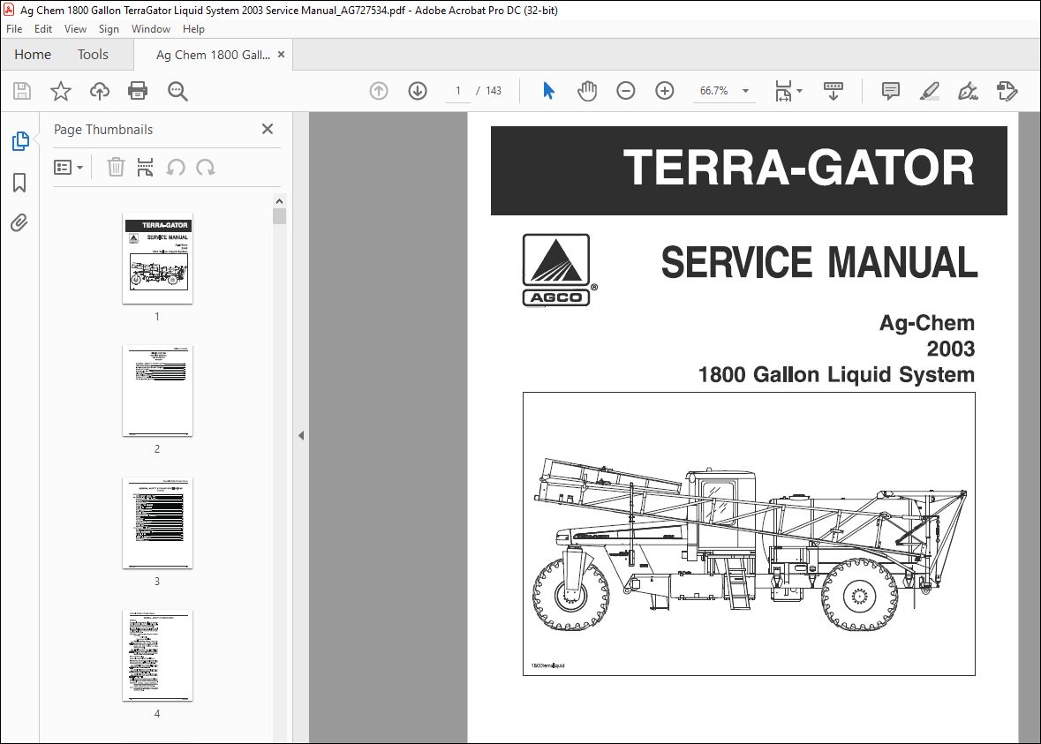Click the current page number field
1041x744 pixels.
coord(458,91)
